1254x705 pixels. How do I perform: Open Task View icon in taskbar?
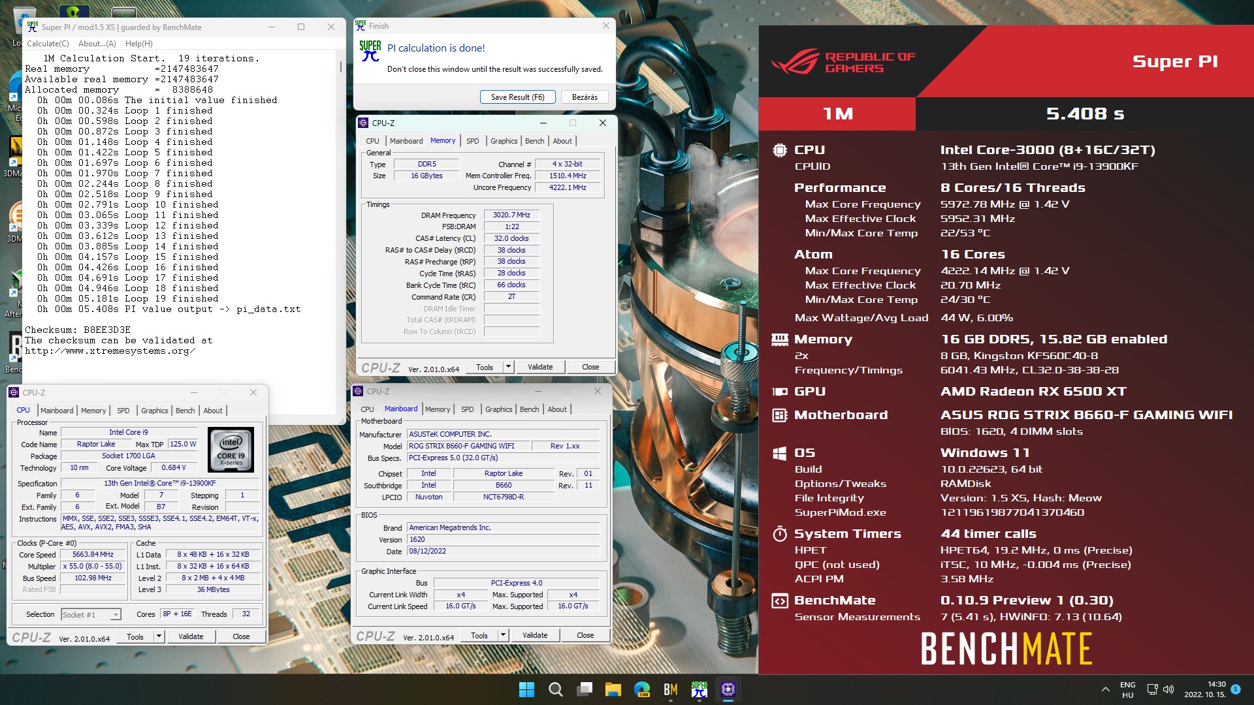tap(585, 689)
